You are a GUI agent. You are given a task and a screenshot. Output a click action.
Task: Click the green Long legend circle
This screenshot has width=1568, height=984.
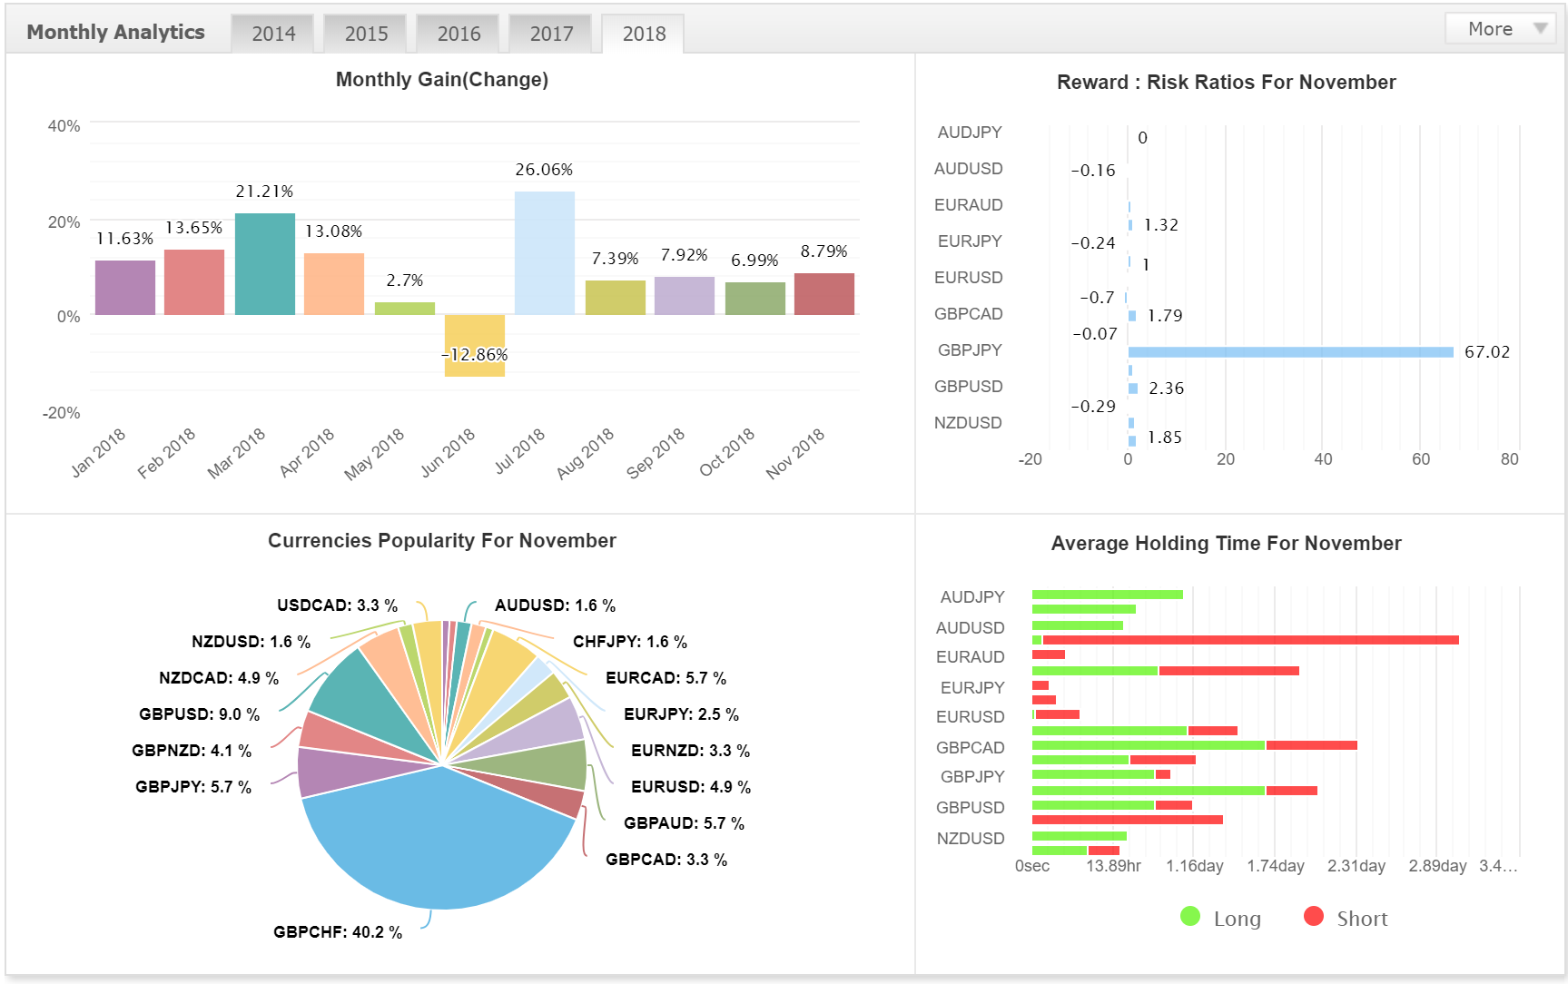1190,917
